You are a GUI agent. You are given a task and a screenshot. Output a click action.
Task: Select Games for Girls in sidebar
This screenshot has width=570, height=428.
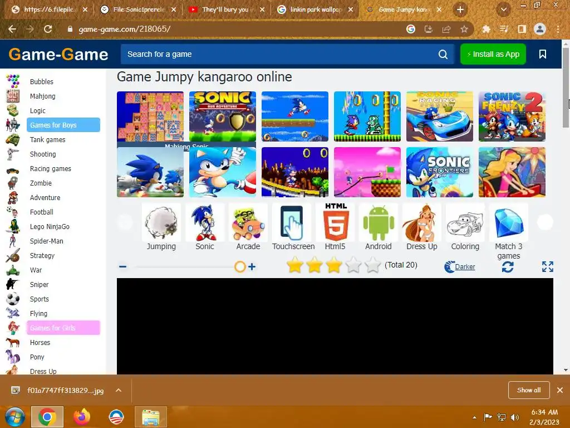63,328
